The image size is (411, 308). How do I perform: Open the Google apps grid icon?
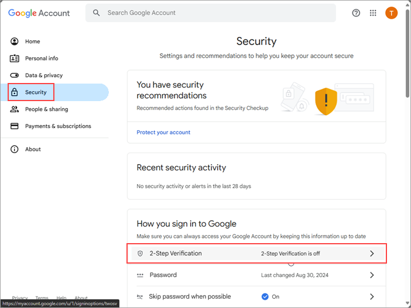373,13
